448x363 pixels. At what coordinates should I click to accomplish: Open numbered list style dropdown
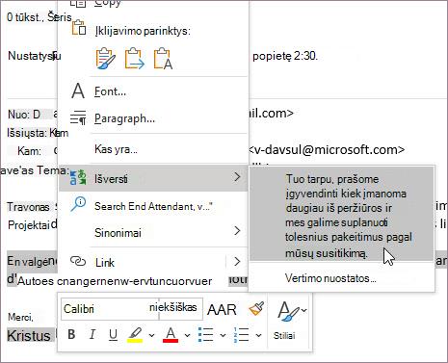point(258,335)
